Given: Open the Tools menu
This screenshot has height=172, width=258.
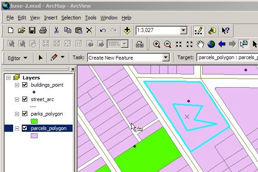Looking at the screenshot, I should 91,18.
